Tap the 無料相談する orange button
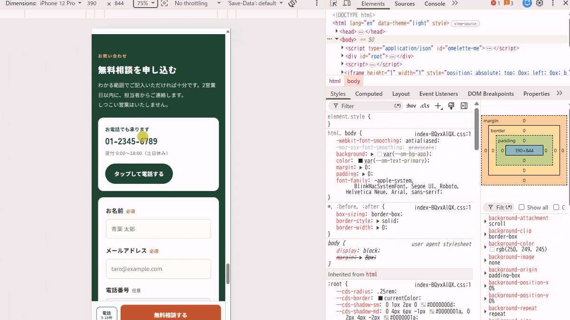 click(171, 312)
